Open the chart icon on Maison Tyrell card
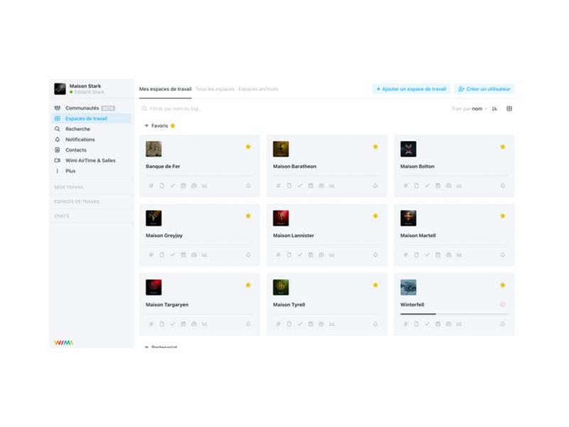The height and width of the screenshot is (427, 569). (x=331, y=324)
